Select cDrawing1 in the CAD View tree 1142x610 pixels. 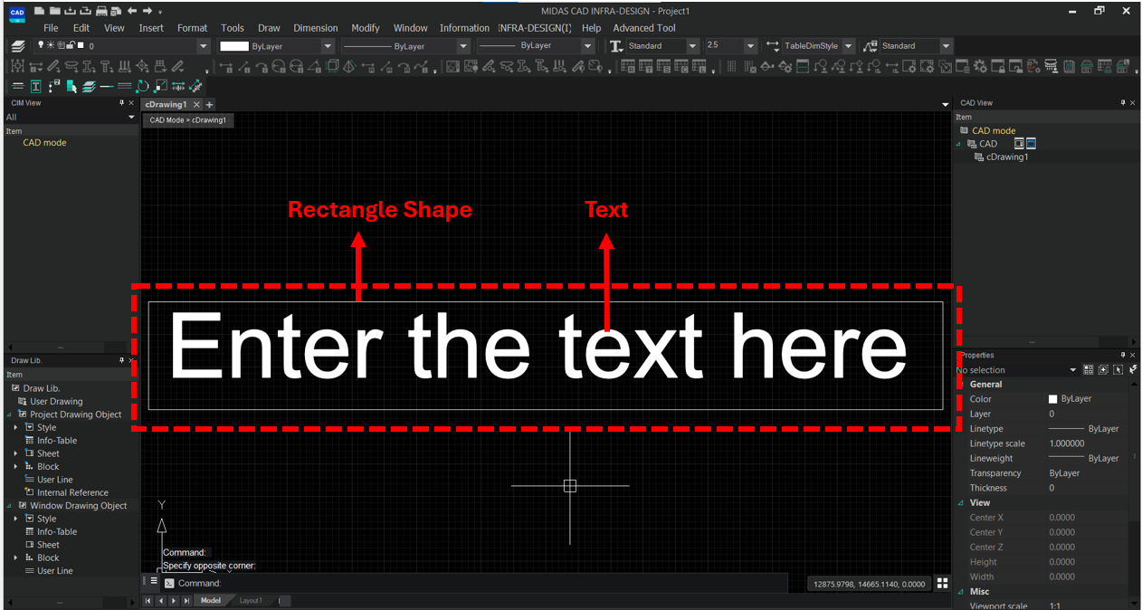point(1007,157)
